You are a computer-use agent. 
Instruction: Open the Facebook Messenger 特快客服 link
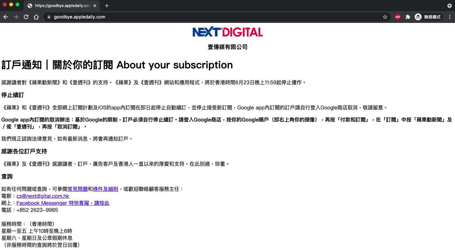[63, 203]
